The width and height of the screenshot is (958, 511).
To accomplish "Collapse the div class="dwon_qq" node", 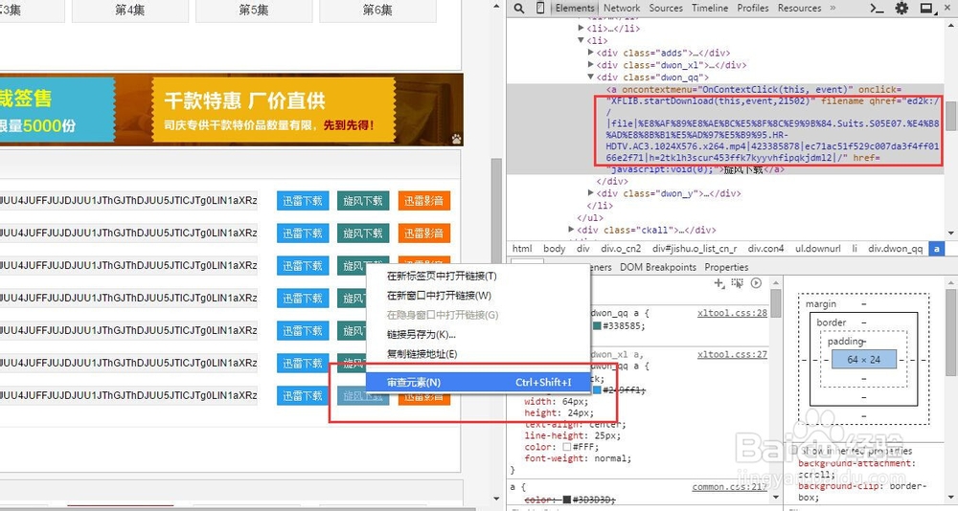I will [x=591, y=77].
